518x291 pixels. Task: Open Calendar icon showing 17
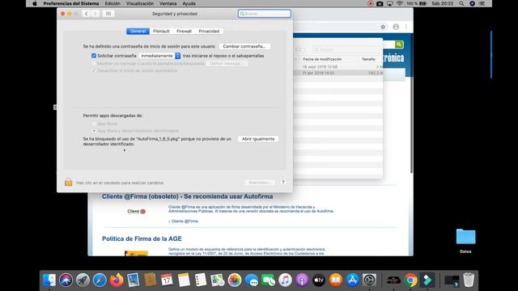167,280
